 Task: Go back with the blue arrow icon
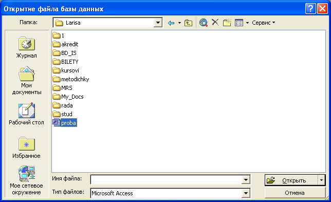click(x=171, y=23)
